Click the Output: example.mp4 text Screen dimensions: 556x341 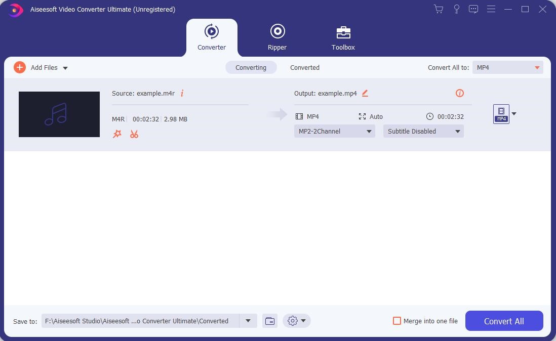click(326, 93)
